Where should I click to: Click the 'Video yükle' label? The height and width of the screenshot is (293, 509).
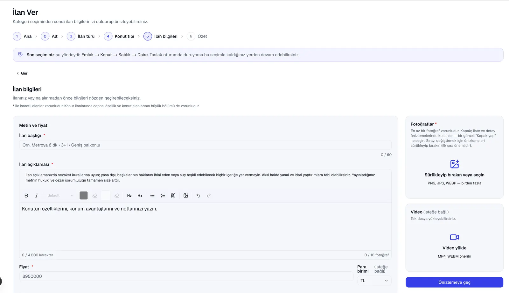(454, 248)
